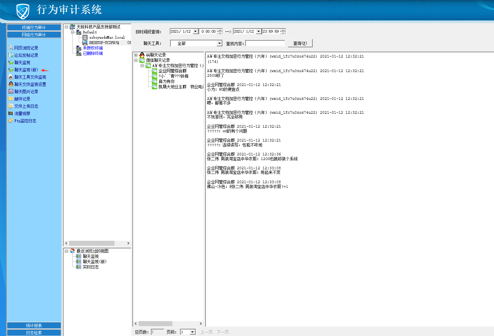
Task: Open 网页浏览记录 in sidebar
Action: (x=26, y=48)
